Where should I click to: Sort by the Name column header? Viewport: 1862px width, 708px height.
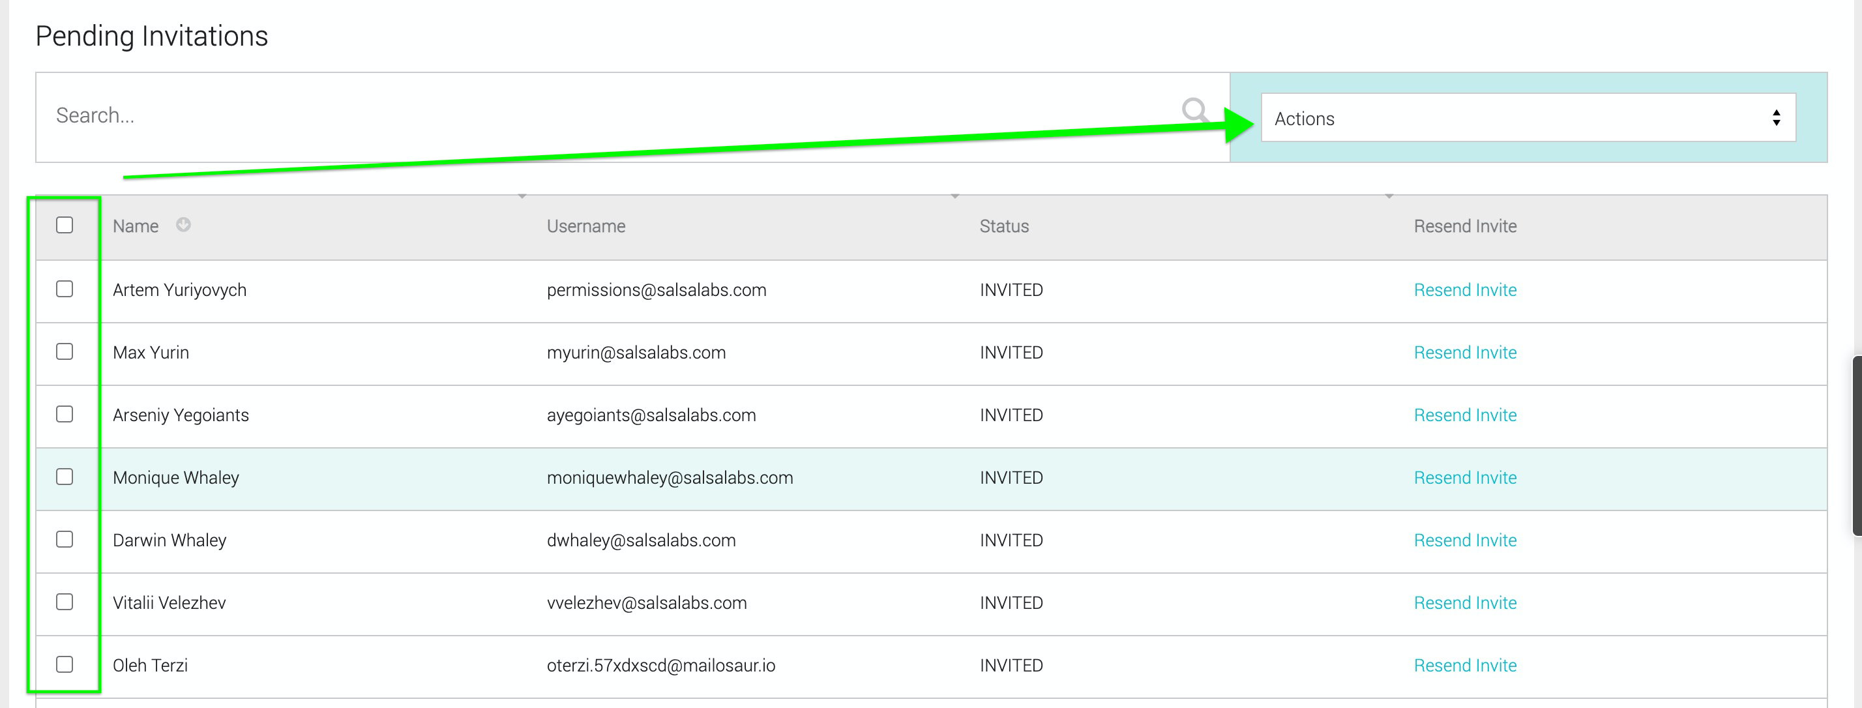pos(136,226)
